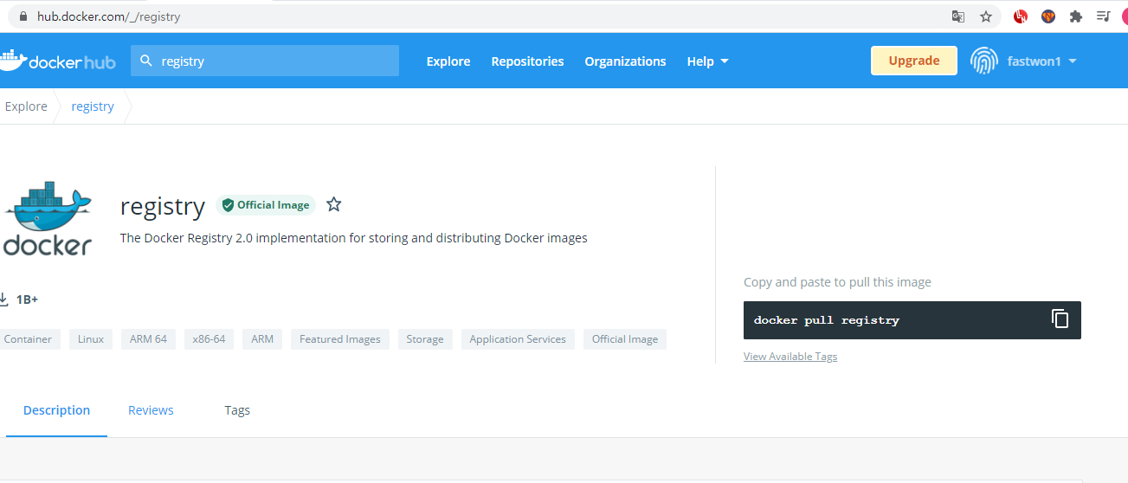Switch to the Description tab
This screenshot has width=1128, height=483.
click(56, 410)
